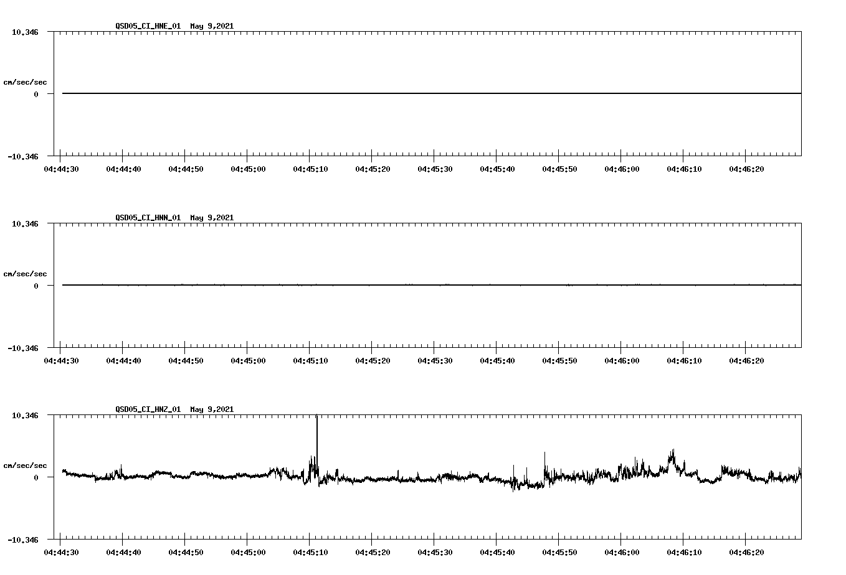Click the cm/sec/sec unit label on middle plot
The width and height of the screenshot is (846, 575).
[x=26, y=273]
